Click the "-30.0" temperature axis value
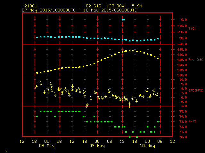205x153 pixels. (x=182, y=38)
